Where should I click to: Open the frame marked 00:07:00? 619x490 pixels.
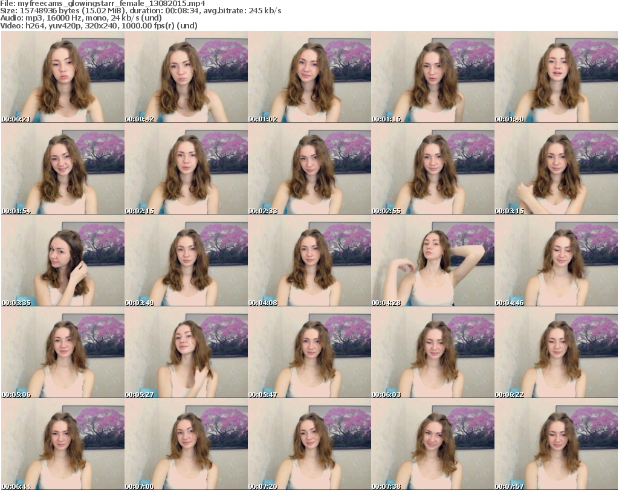[186, 444]
